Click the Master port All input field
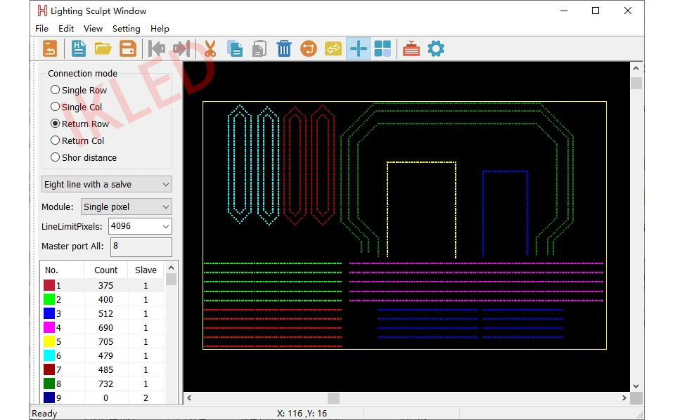Viewport: 675px width, 420px height. click(x=141, y=247)
